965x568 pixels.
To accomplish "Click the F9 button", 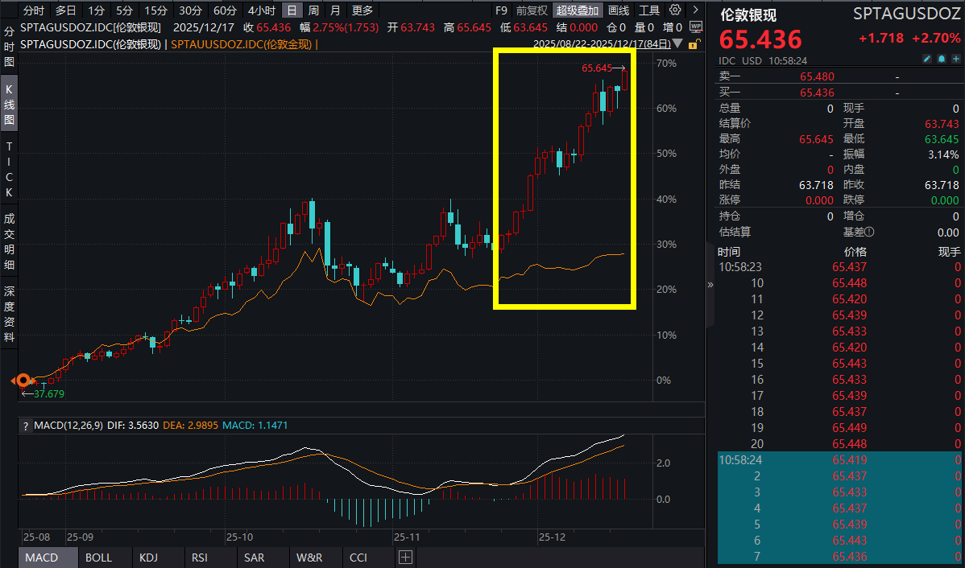I will (x=501, y=10).
